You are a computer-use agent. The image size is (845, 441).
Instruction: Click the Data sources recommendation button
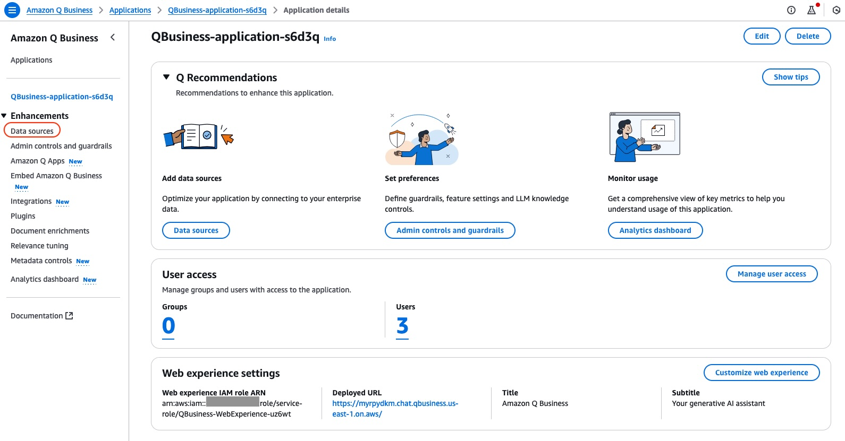pyautogui.click(x=196, y=230)
